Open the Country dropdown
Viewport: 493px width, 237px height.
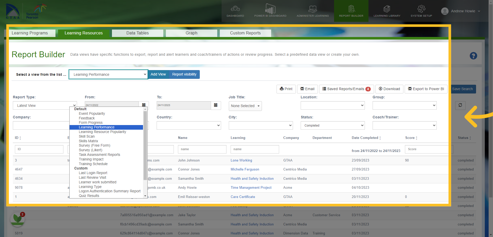pos(189,126)
